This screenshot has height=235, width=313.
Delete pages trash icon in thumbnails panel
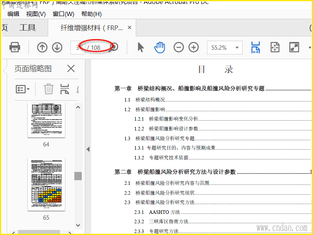coord(49,89)
